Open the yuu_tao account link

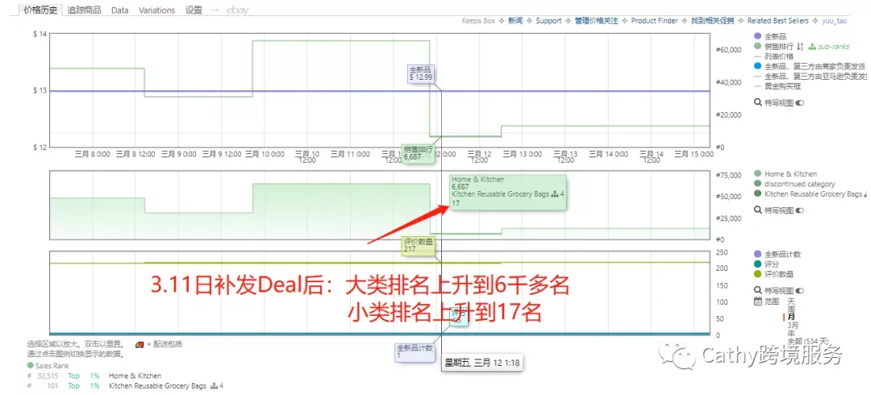(x=833, y=20)
